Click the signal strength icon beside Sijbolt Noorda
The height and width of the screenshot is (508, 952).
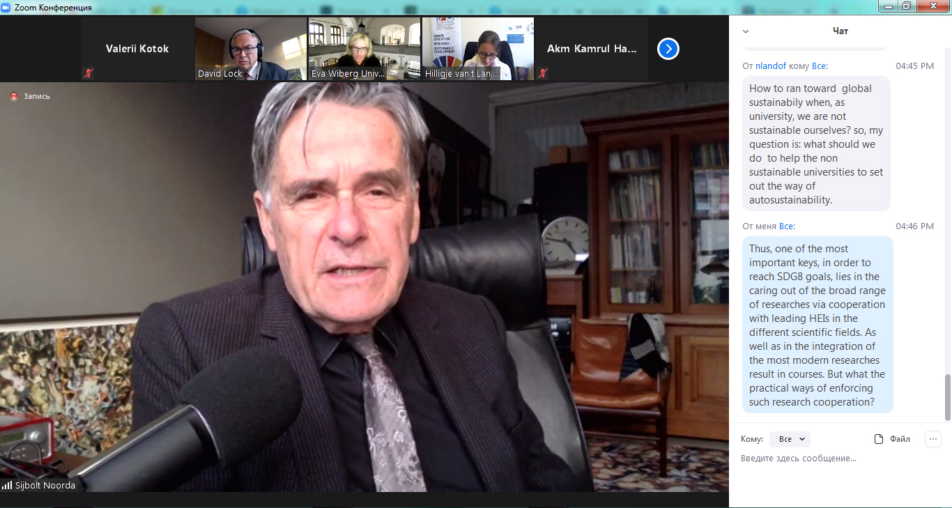tap(7, 485)
